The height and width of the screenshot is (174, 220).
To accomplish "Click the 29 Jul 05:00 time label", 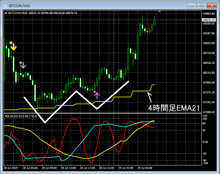I will point(145,168).
